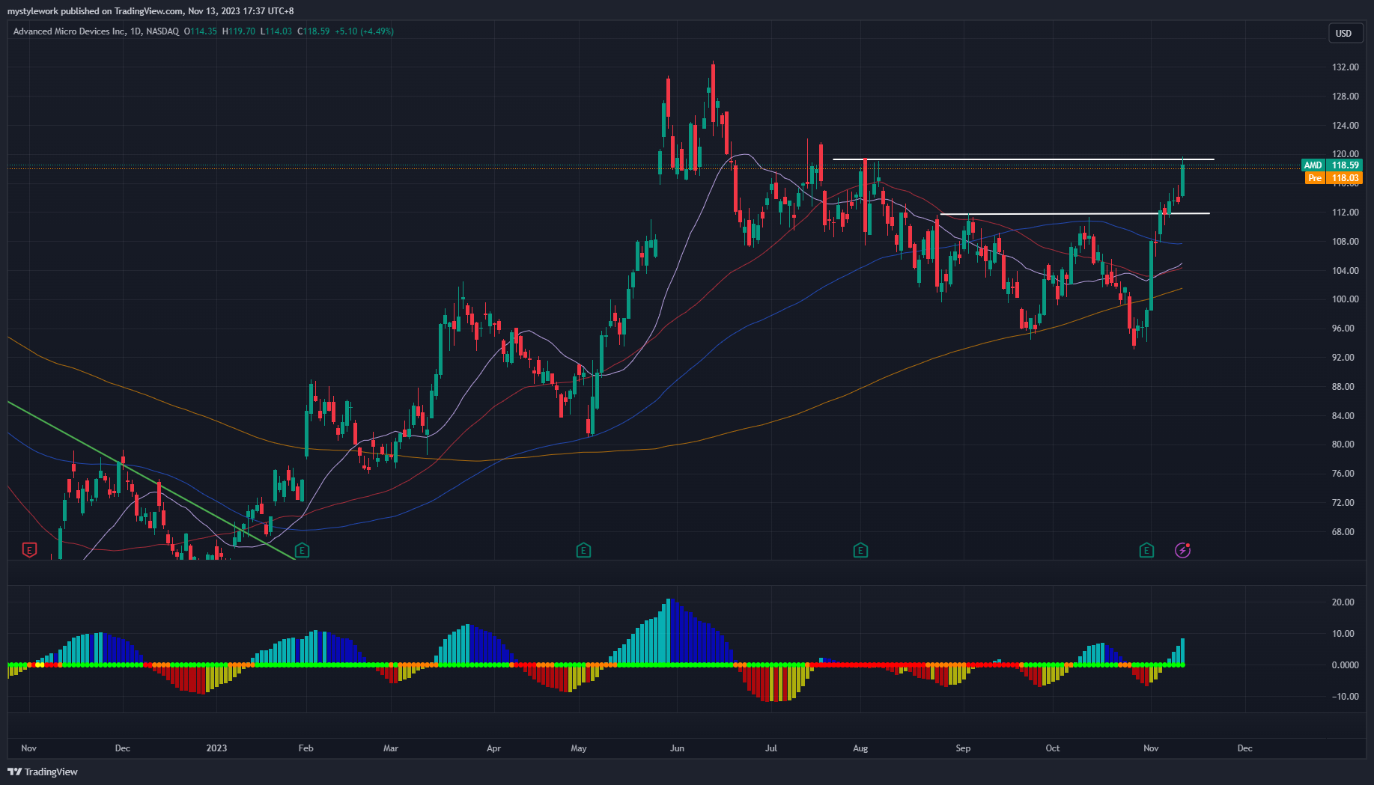Click the 120.00 price axis label

(x=1345, y=154)
